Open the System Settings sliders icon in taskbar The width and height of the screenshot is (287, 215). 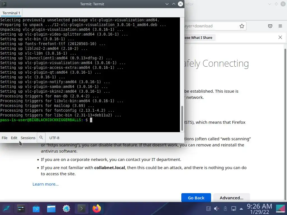point(21,209)
